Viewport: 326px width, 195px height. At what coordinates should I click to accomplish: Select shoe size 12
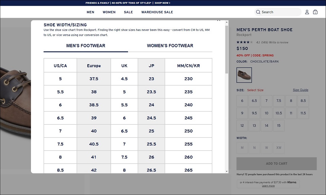point(242,126)
